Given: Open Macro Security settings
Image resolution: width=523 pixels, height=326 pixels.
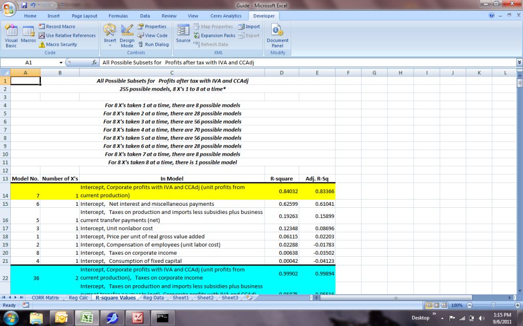Looking at the screenshot, I should click(x=58, y=44).
